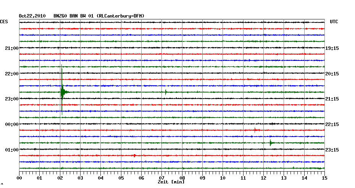Click the red disturbance near minute 11.5

(255, 130)
